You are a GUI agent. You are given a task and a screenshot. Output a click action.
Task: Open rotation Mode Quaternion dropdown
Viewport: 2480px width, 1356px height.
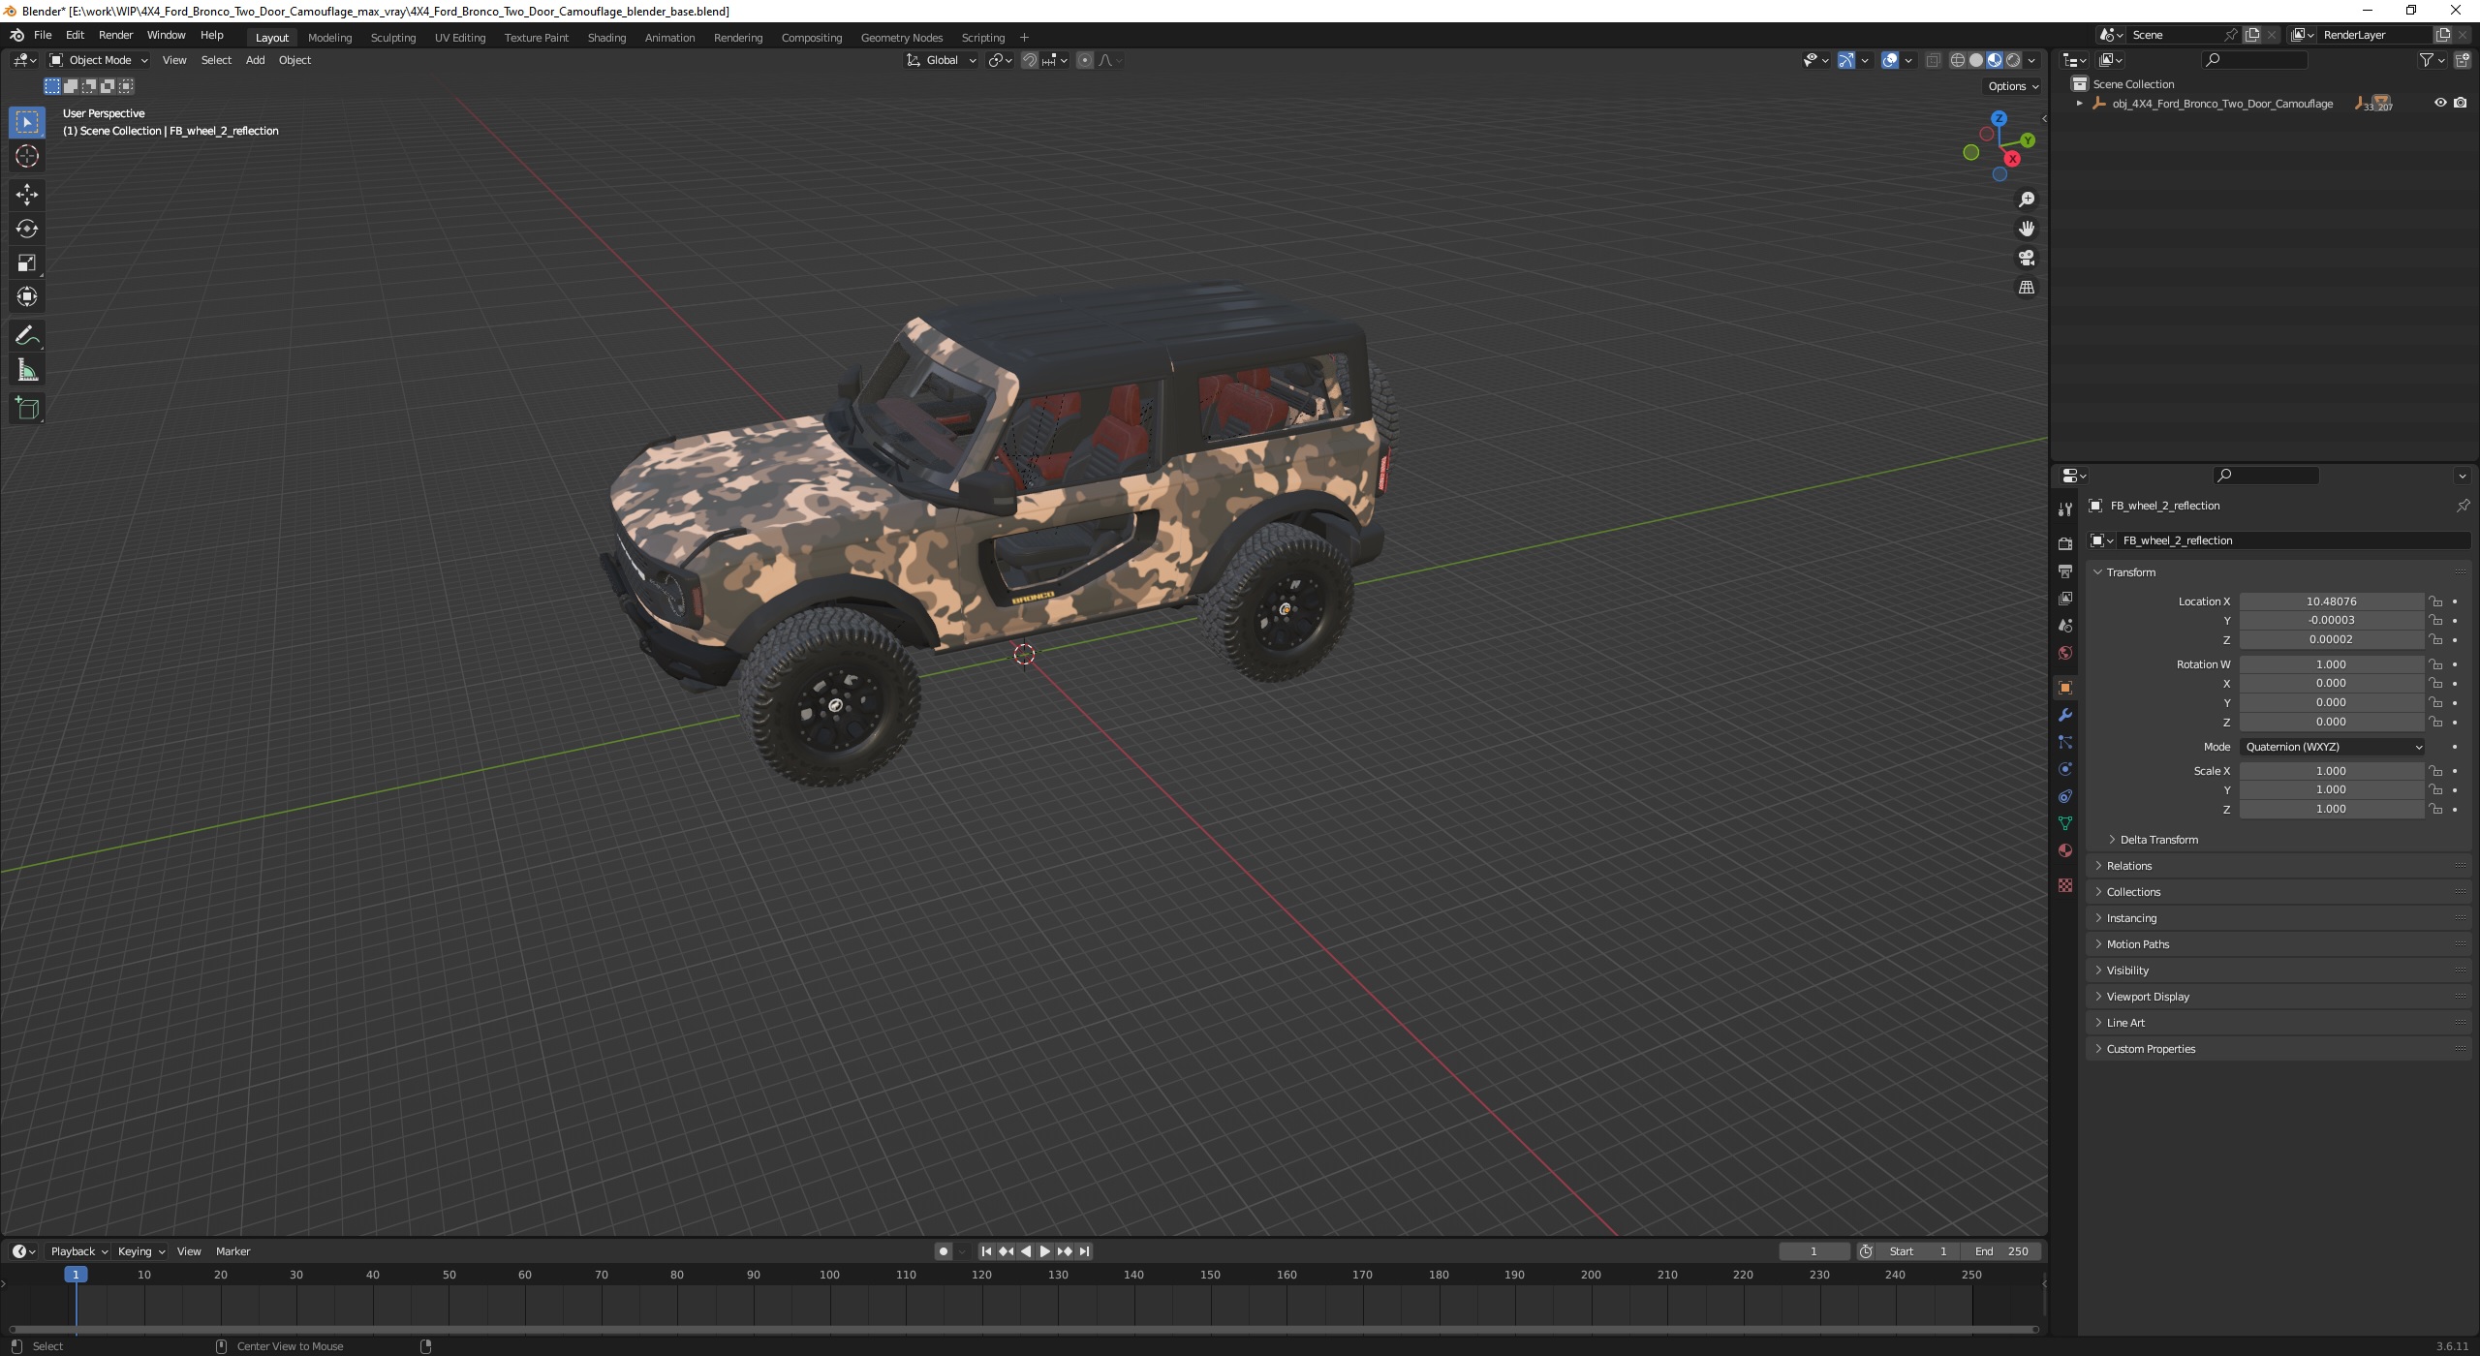[x=2332, y=747]
